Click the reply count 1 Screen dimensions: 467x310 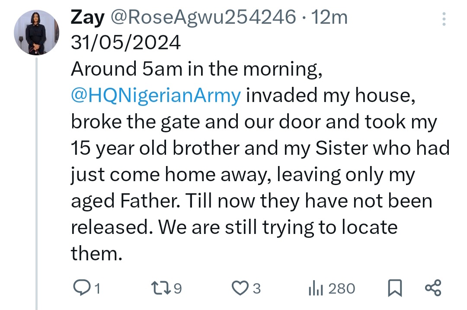(x=97, y=288)
